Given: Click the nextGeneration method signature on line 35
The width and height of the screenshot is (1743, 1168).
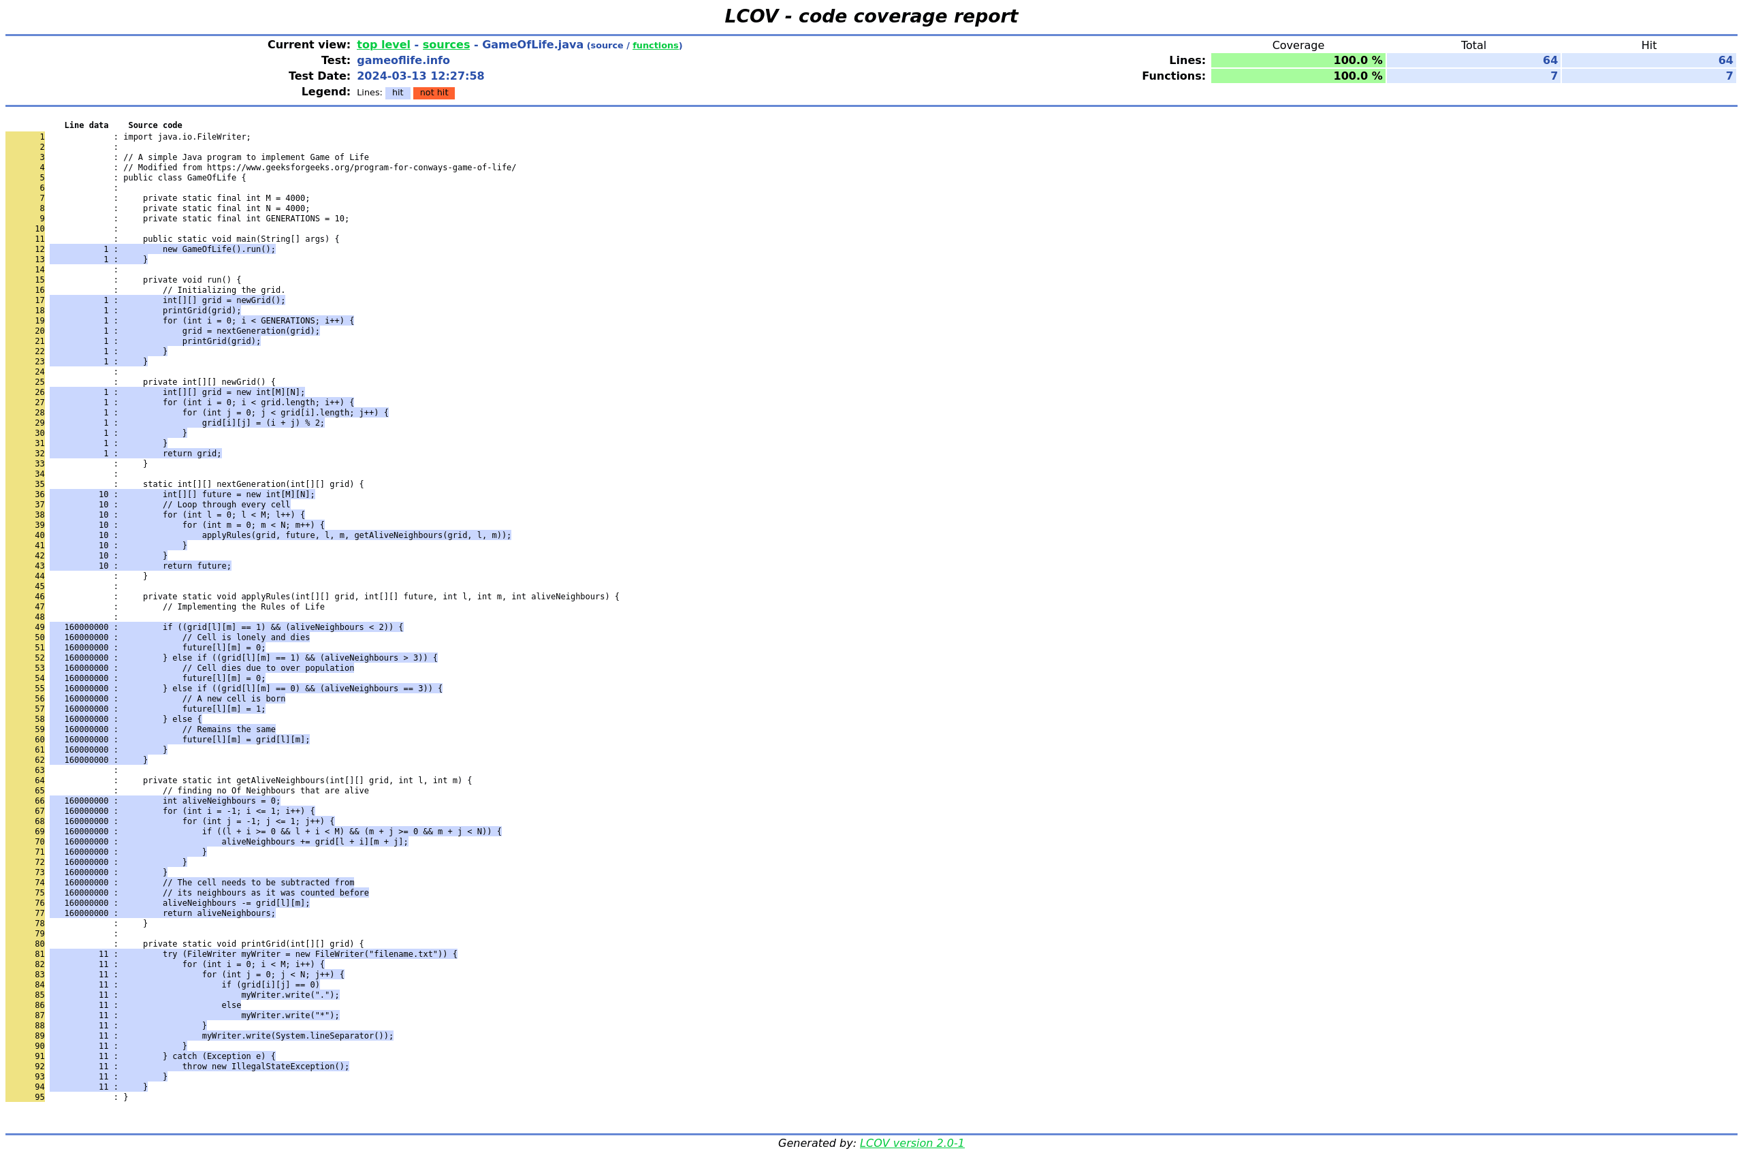Looking at the screenshot, I should point(253,484).
